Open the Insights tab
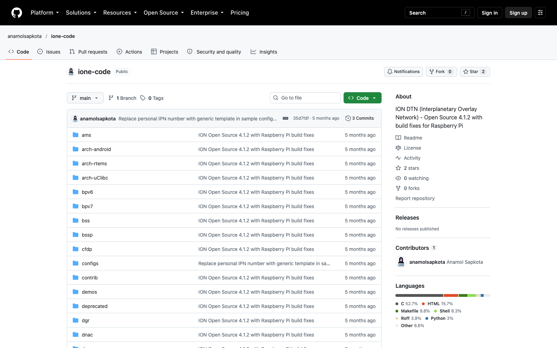557x348 pixels. pyautogui.click(x=264, y=52)
